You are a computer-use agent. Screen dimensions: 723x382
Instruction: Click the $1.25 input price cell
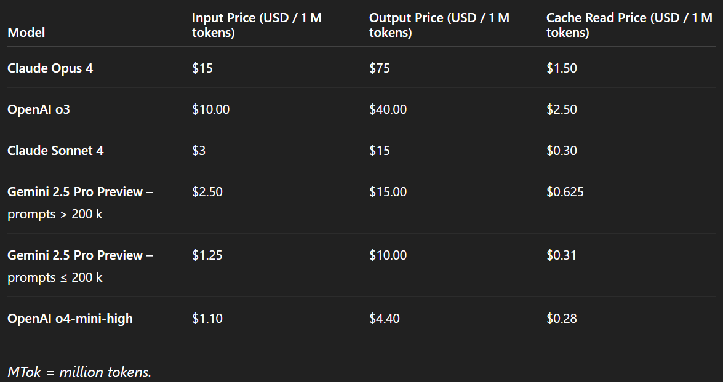pyautogui.click(x=207, y=255)
